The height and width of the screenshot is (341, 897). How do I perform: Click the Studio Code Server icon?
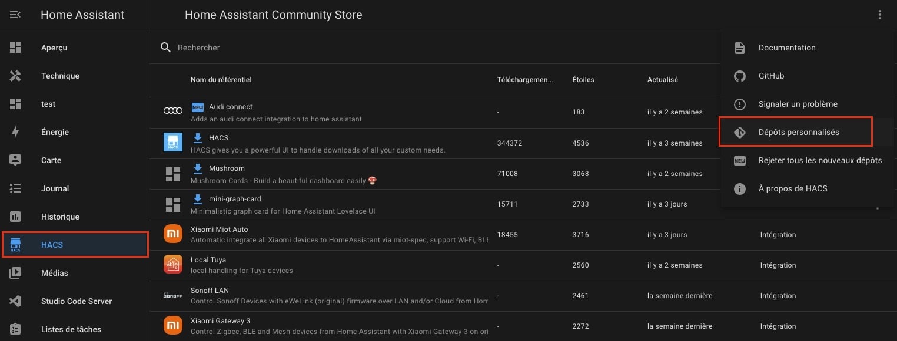[x=15, y=301]
